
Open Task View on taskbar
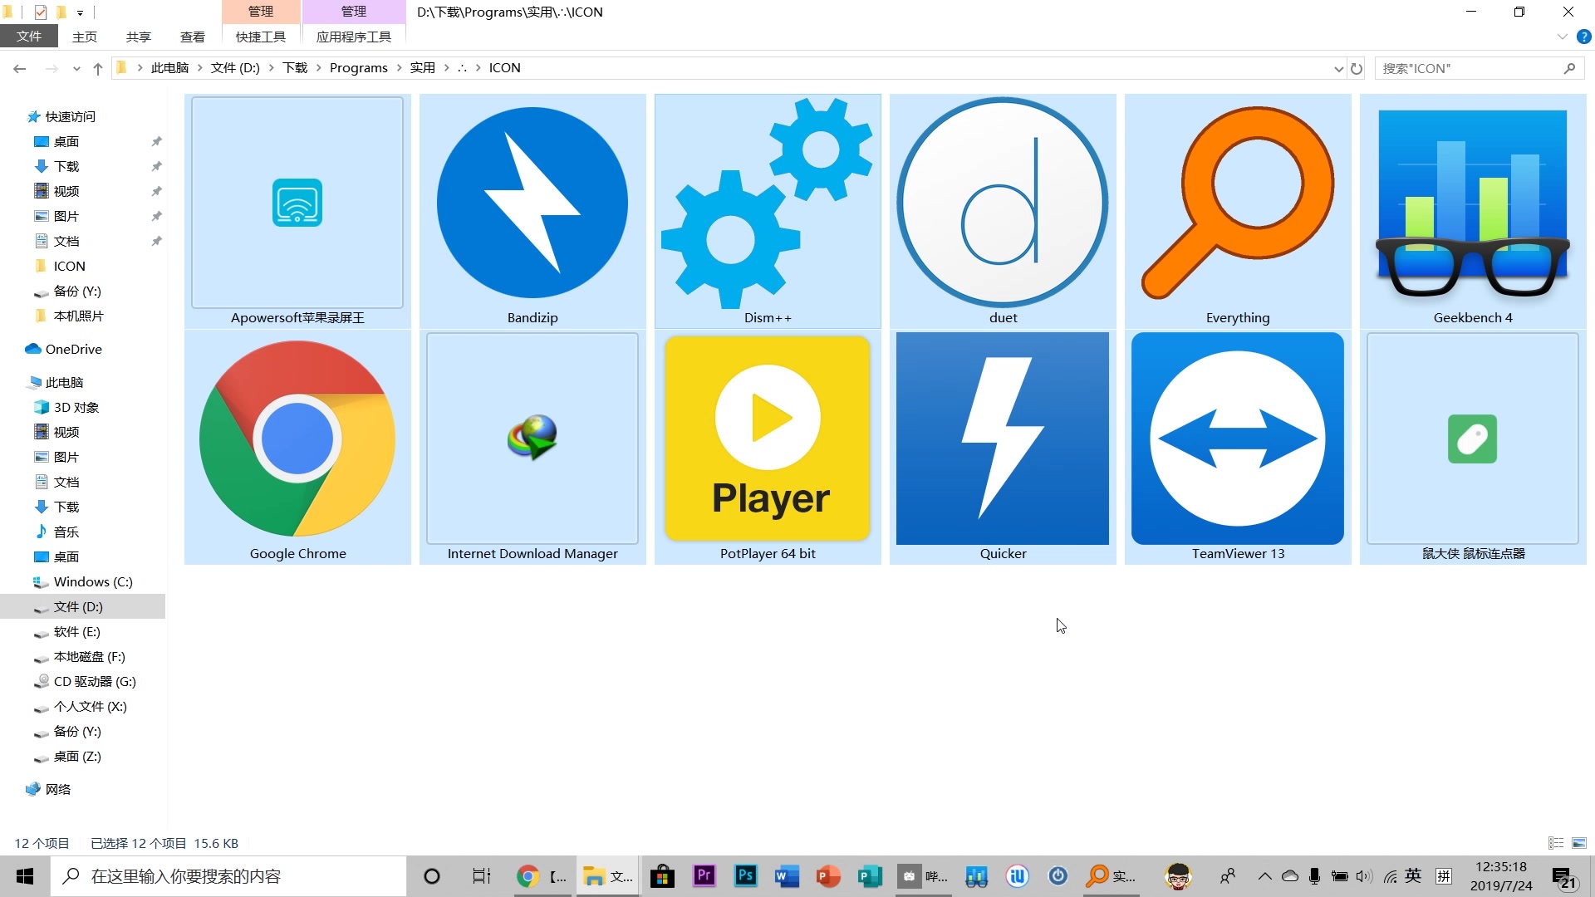click(482, 876)
